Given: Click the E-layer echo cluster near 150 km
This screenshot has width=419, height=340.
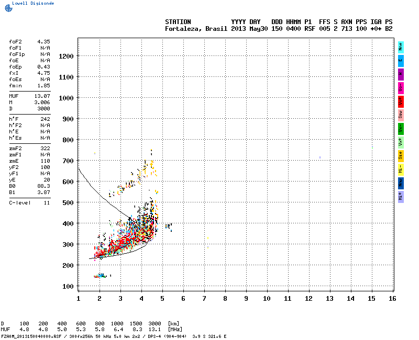Looking at the screenshot, I should click(101, 276).
